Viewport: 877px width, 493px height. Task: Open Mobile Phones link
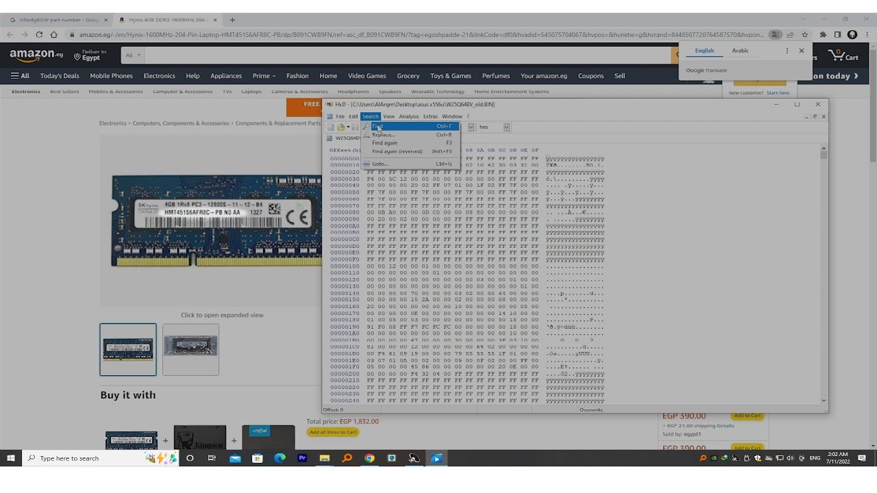[111, 76]
